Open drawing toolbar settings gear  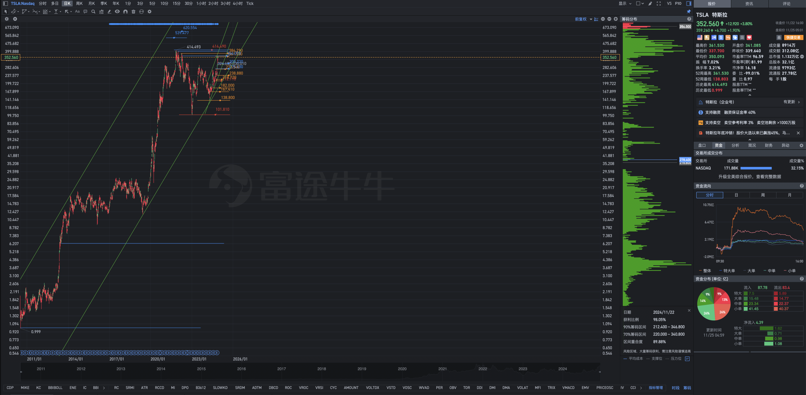(150, 12)
